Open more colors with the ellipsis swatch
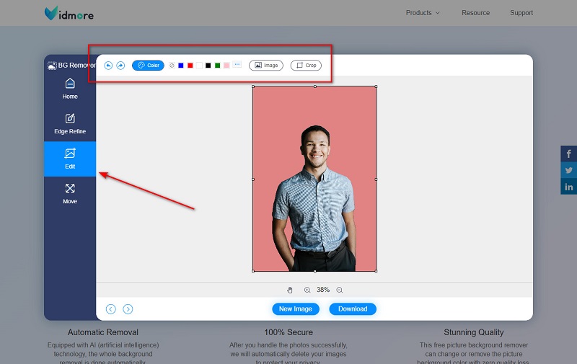577x364 pixels. coord(237,66)
